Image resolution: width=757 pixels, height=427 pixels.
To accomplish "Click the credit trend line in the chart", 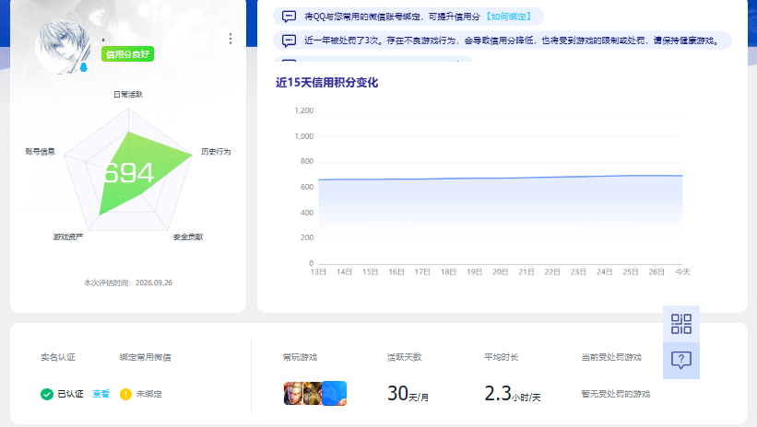I will click(x=500, y=178).
